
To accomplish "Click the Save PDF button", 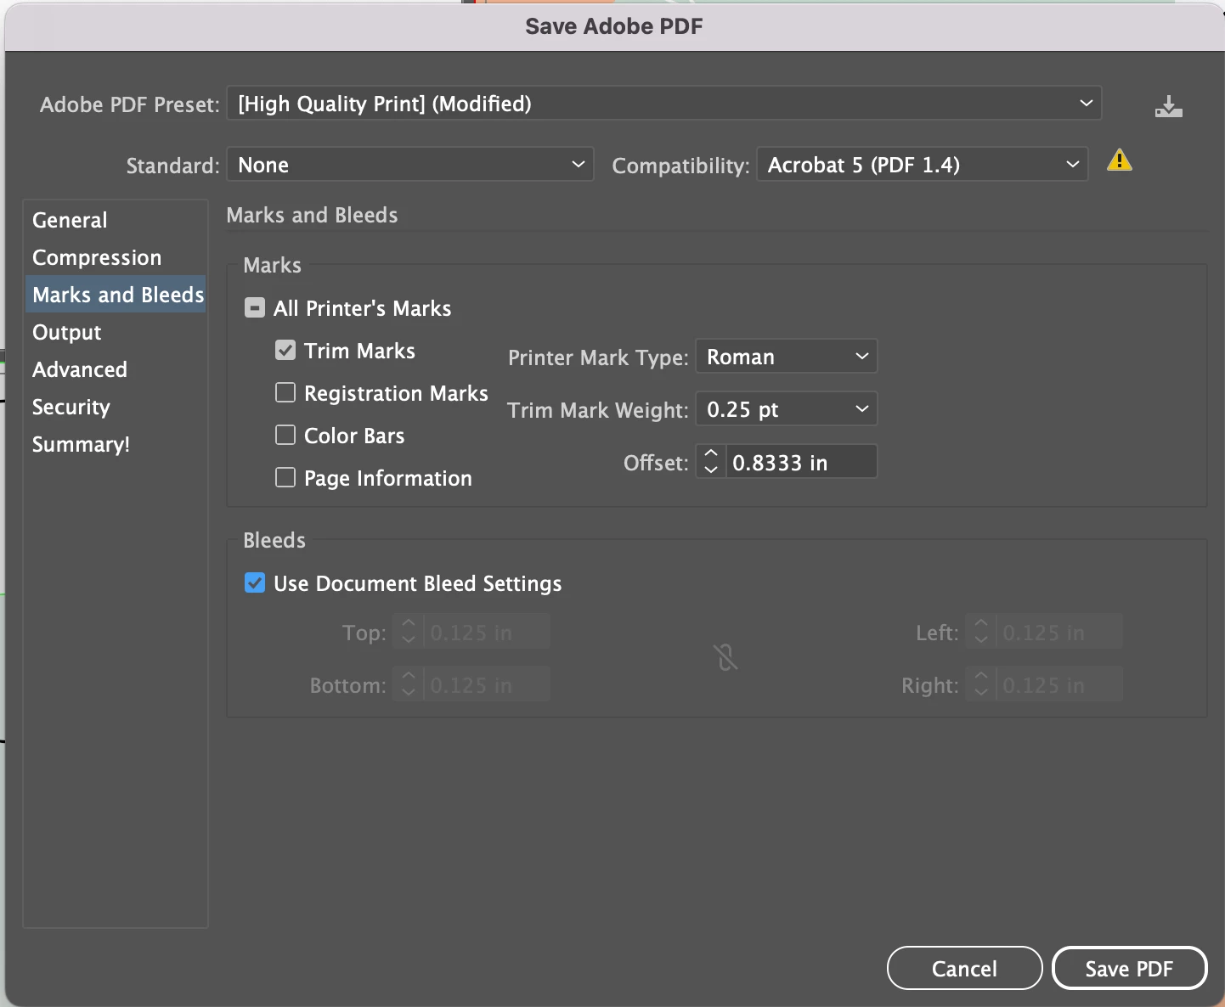I will tap(1129, 968).
